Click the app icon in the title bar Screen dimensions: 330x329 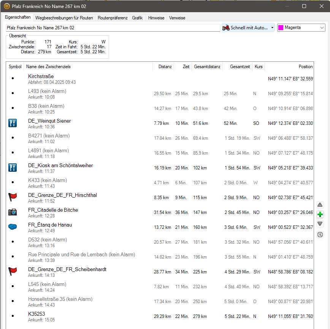(x=7, y=6)
